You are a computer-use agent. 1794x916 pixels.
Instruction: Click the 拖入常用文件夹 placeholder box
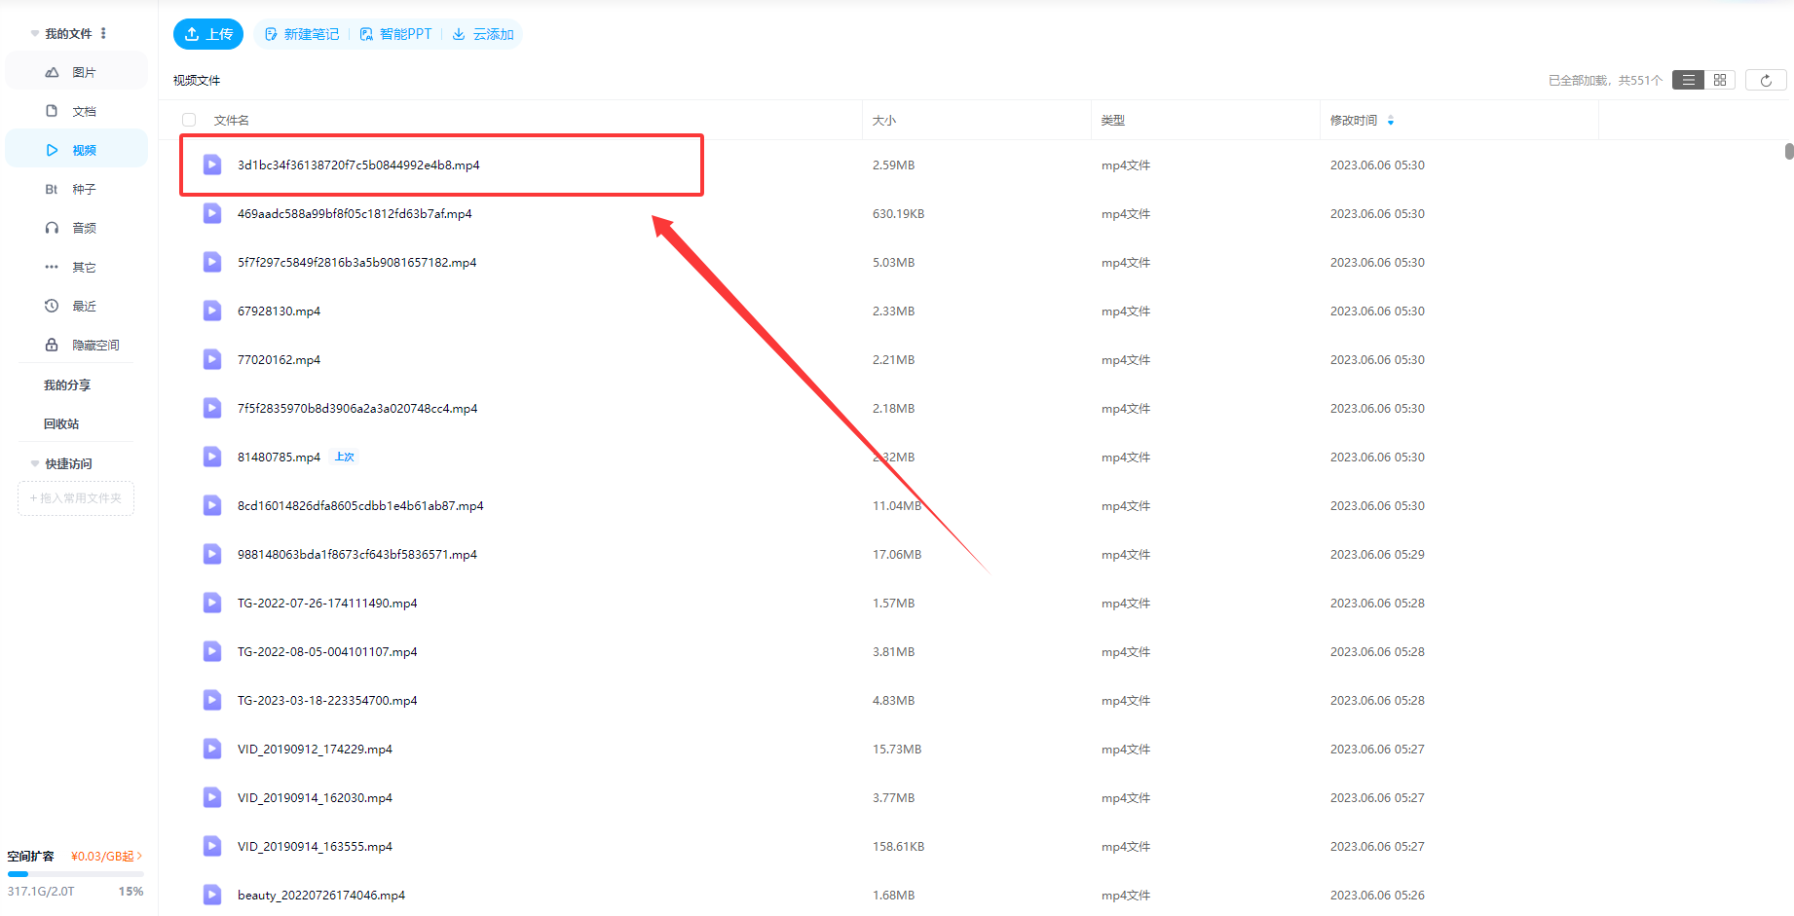click(76, 498)
